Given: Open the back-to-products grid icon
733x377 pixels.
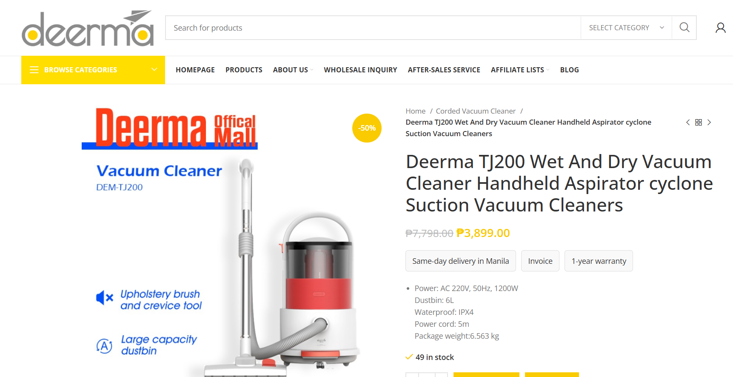Looking at the screenshot, I should (699, 123).
